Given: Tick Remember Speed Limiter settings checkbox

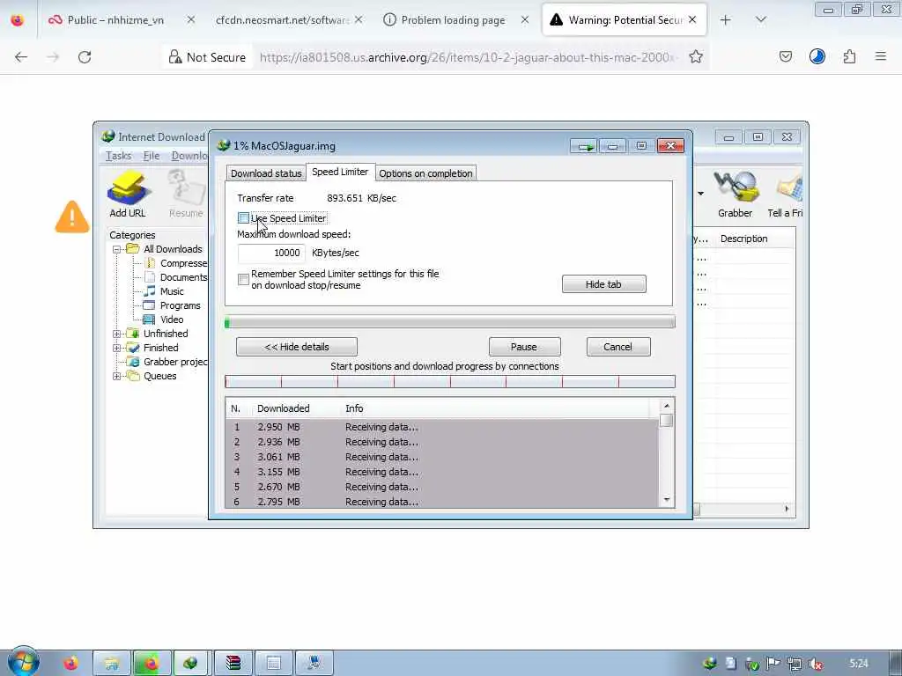Looking at the screenshot, I should (243, 279).
